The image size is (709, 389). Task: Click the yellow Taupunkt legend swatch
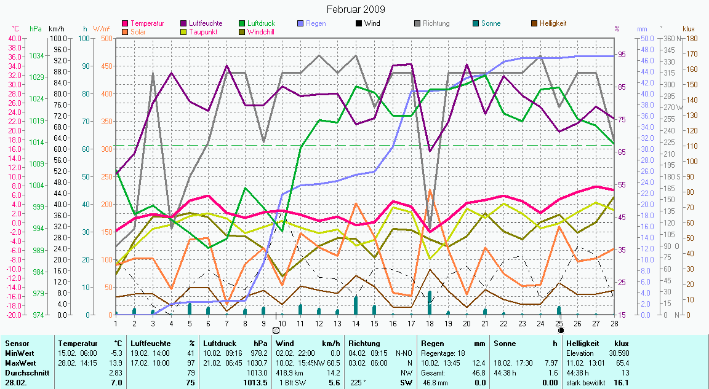183,31
